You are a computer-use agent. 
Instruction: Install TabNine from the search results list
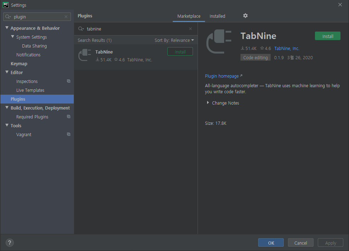(180, 52)
